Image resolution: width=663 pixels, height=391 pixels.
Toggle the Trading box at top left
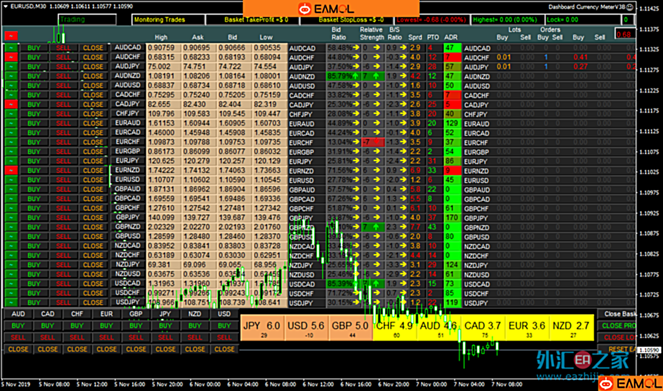point(86,19)
